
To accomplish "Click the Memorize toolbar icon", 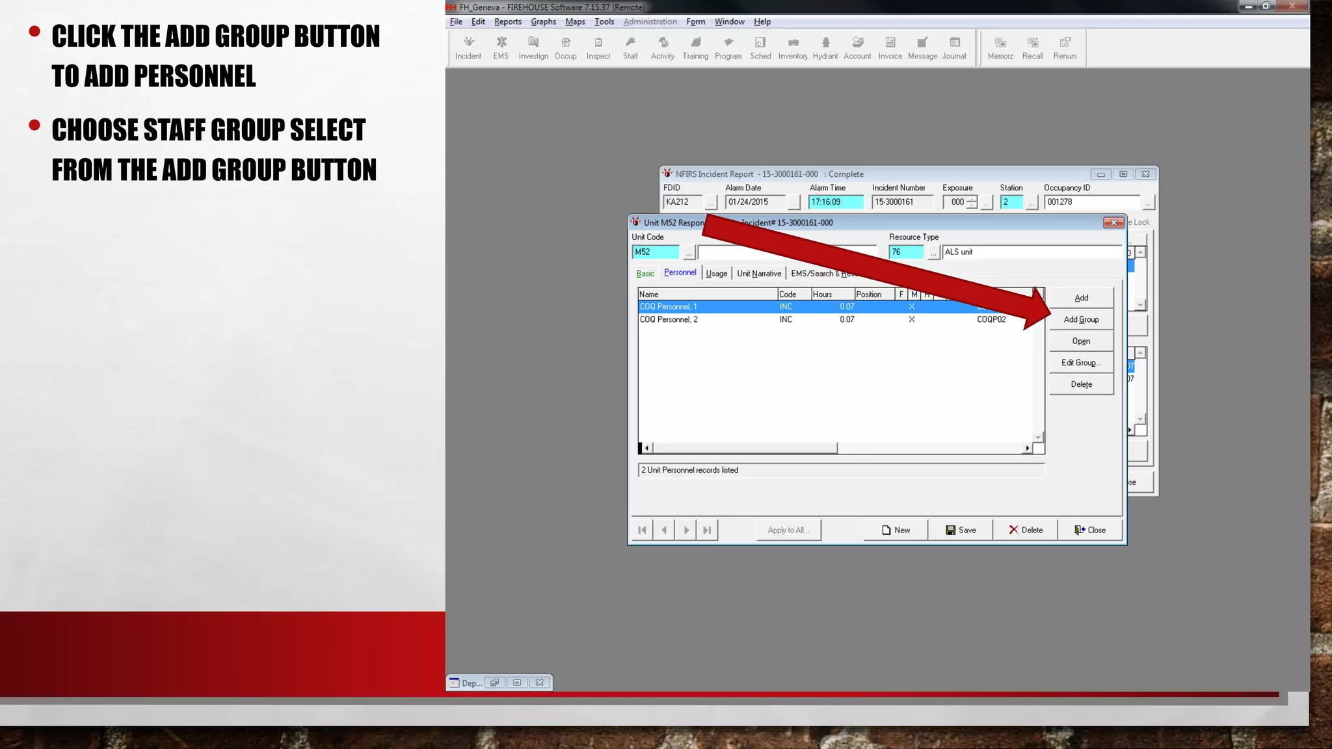I will [x=1000, y=48].
